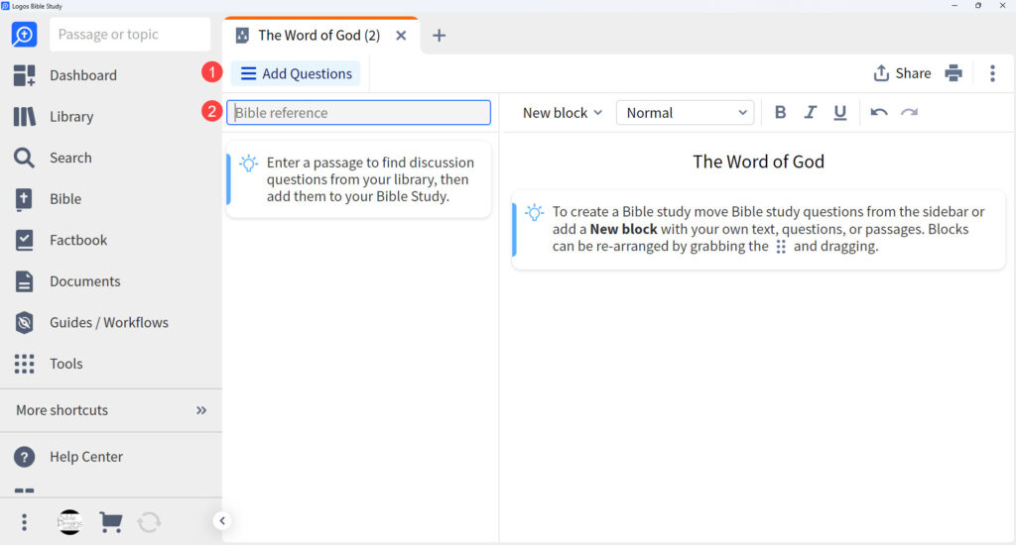1016x545 pixels.
Task: Toggle italic formatting
Action: pos(810,113)
